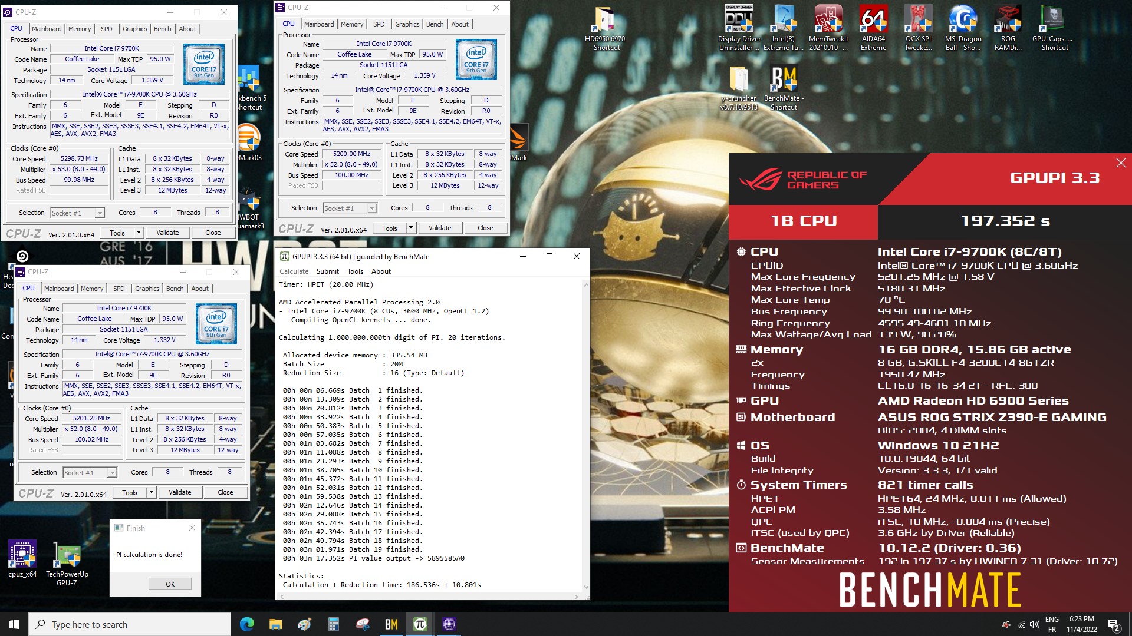Open the notification center icon
1132x636 pixels.
click(1113, 624)
